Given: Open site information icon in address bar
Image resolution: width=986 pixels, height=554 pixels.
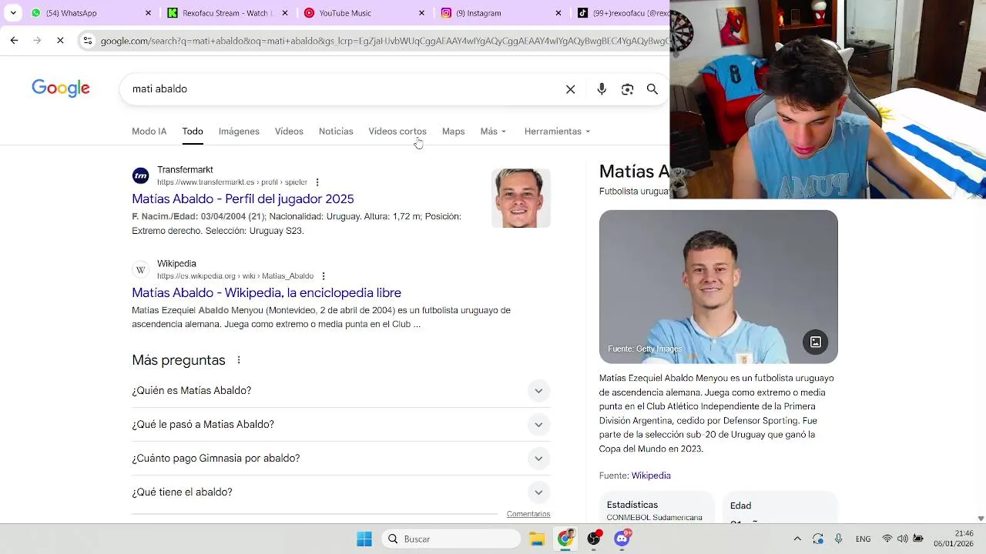Looking at the screenshot, I should click(88, 41).
